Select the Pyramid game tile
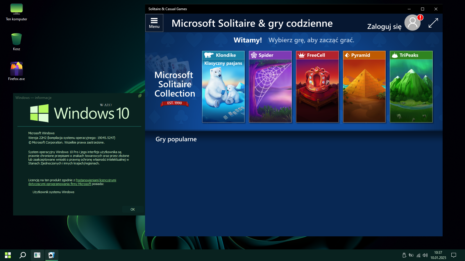This screenshot has height=261, width=465. pyautogui.click(x=364, y=87)
